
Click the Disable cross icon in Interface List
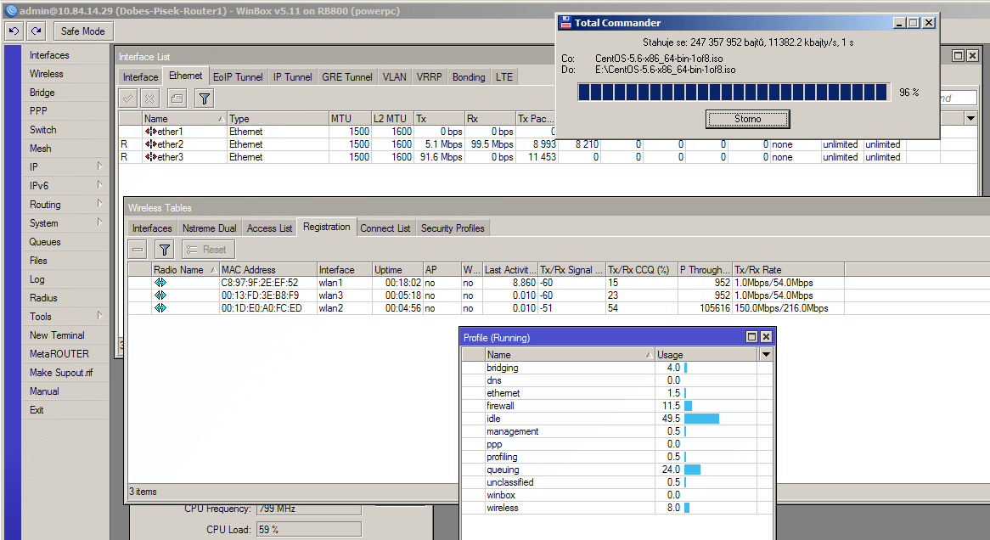pos(149,98)
